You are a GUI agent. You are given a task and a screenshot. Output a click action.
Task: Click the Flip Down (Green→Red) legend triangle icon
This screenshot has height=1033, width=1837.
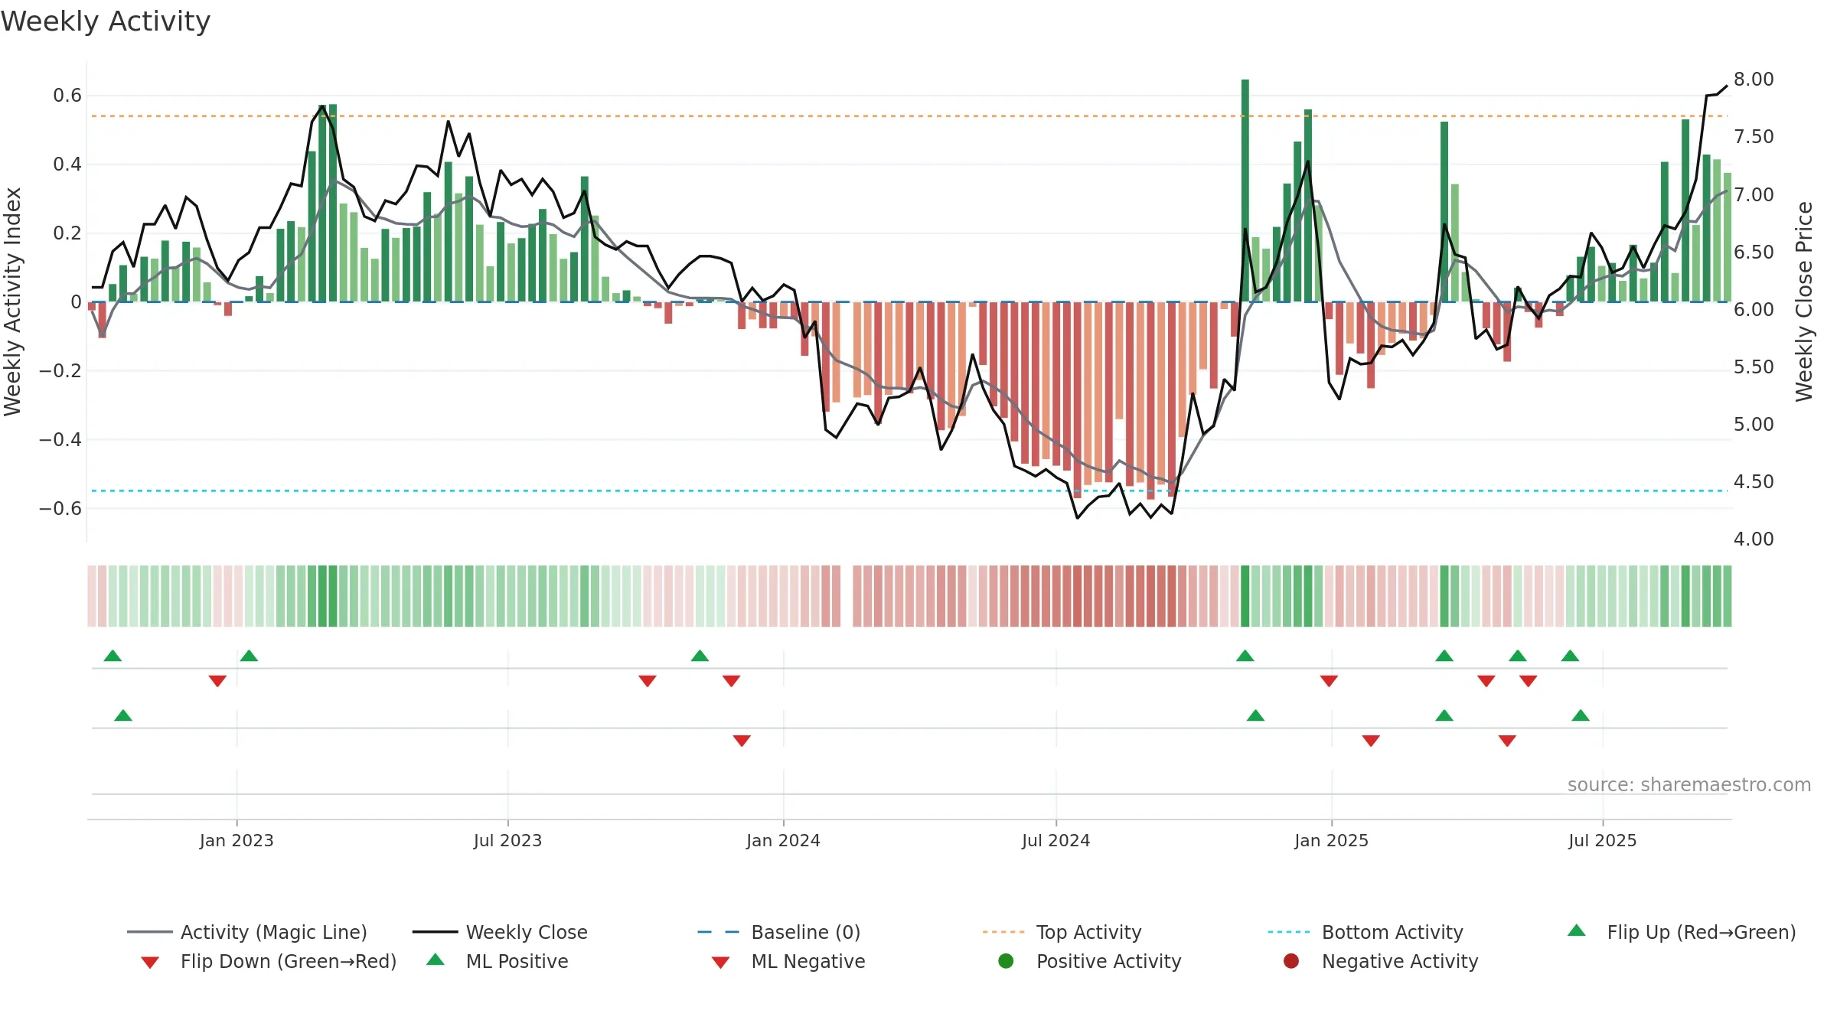150,963
